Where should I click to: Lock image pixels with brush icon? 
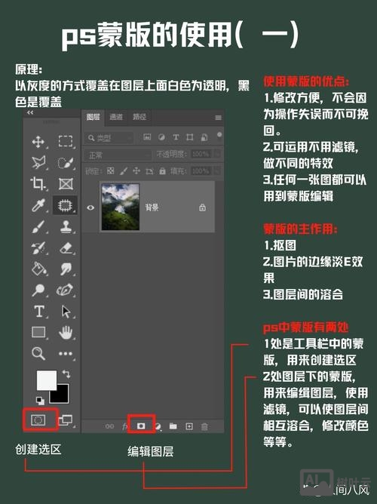click(x=124, y=171)
